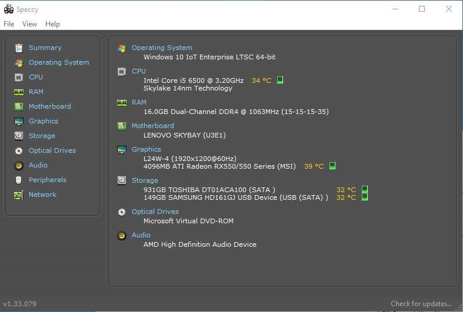Click the Speccy app icon in title bar

9,9
